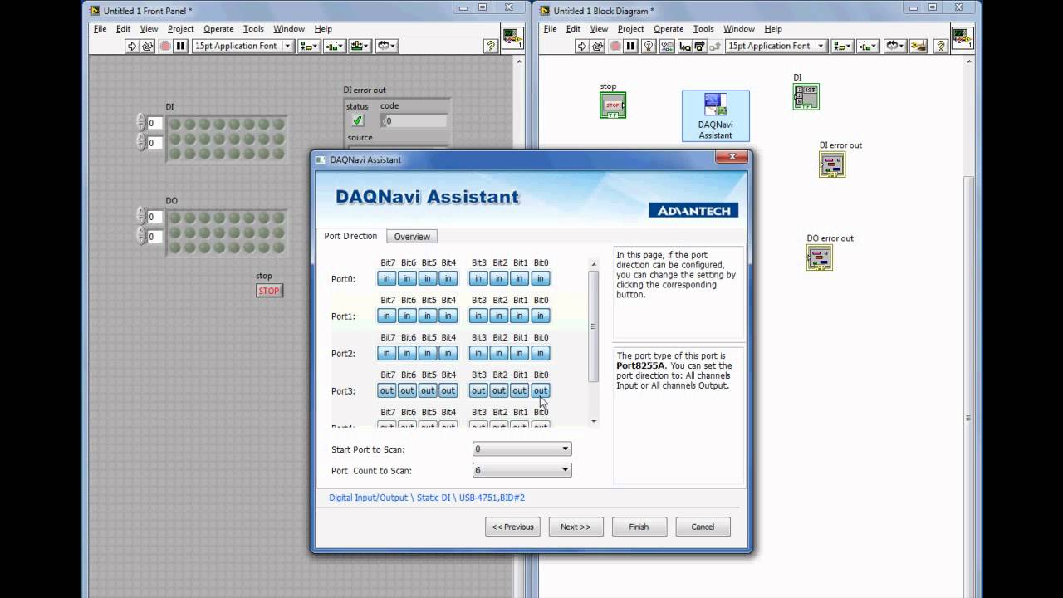Click the << Previous button
This screenshot has height=598, width=1063.
[x=512, y=527]
